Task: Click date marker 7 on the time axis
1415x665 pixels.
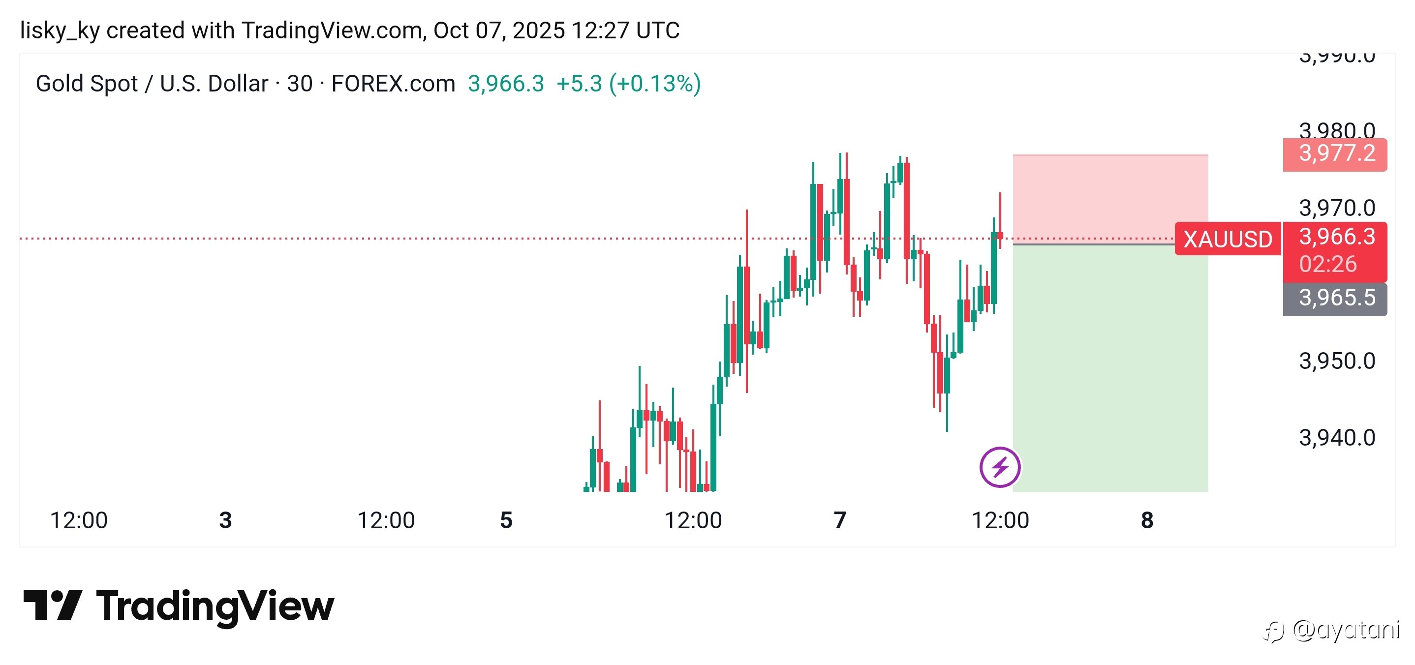Action: pyautogui.click(x=839, y=520)
